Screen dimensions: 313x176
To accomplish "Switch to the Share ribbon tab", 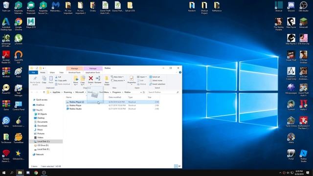I will click(x=52, y=72).
